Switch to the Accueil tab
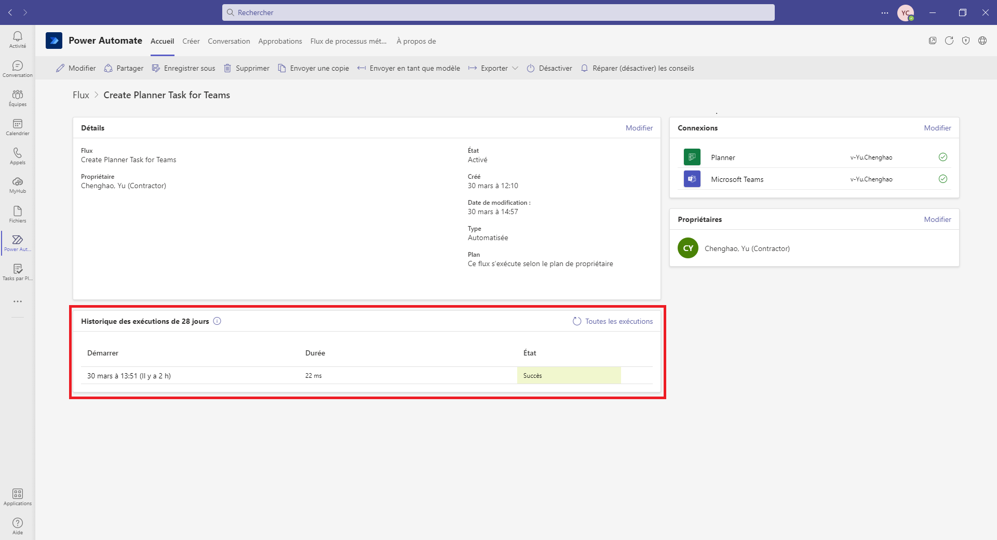Viewport: 997px width, 540px height. point(162,41)
